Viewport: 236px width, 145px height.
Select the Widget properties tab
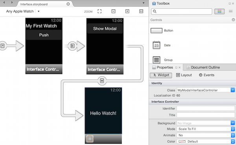(x=161, y=75)
